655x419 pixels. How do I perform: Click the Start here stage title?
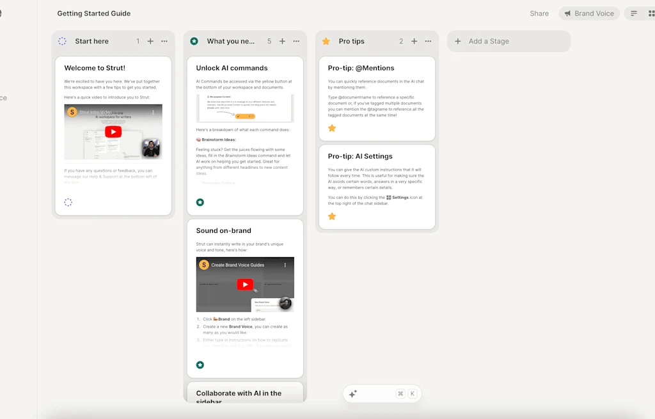point(92,41)
